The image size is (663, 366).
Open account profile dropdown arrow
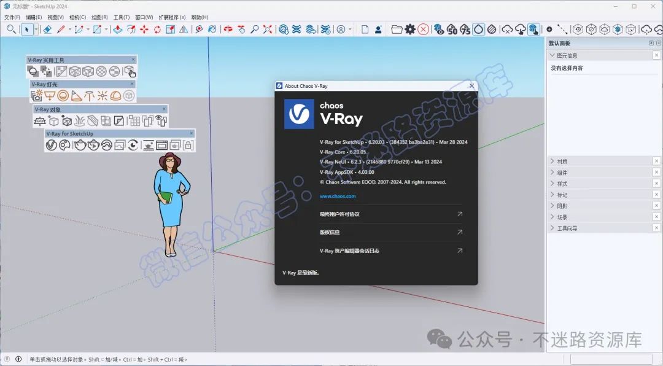pyautogui.click(x=350, y=29)
